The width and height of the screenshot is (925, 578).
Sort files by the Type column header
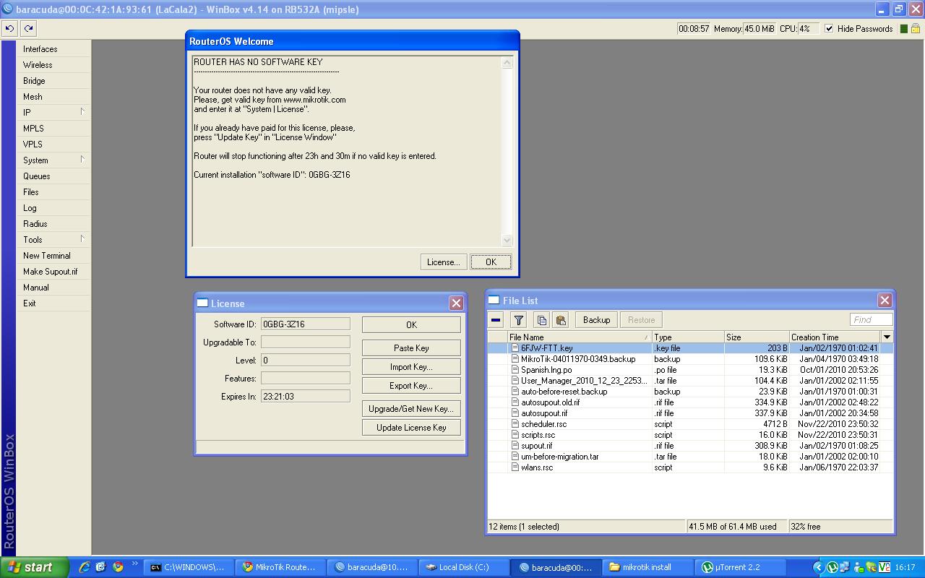pos(688,337)
